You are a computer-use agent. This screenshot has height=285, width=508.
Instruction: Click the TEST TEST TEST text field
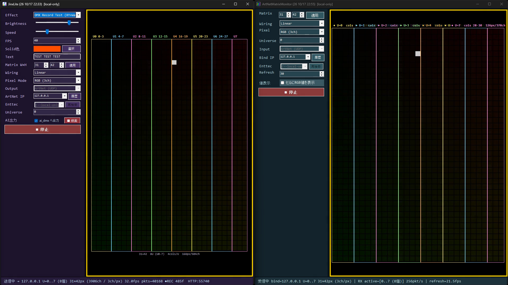[57, 56]
